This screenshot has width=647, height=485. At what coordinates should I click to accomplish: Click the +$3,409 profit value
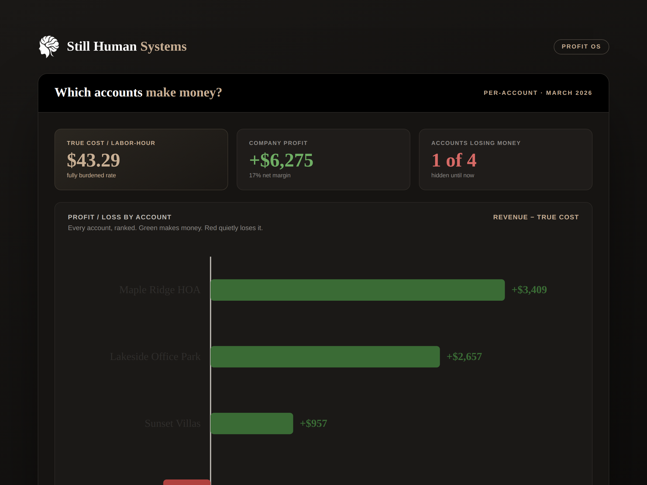point(529,290)
